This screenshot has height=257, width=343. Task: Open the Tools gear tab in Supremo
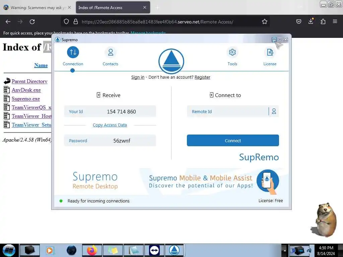coord(232,56)
